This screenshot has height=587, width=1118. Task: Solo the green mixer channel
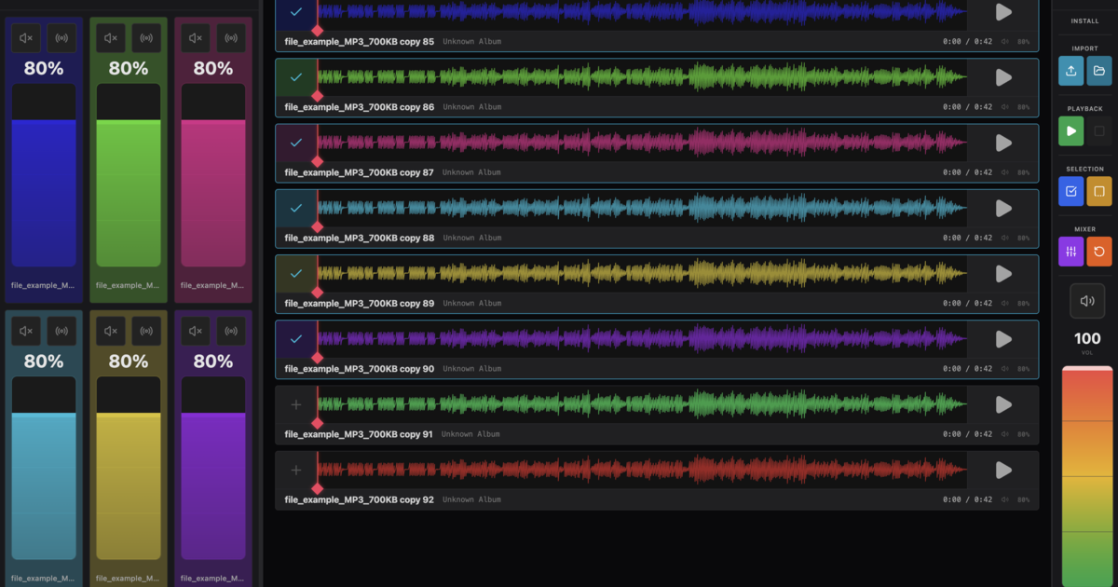tap(146, 38)
